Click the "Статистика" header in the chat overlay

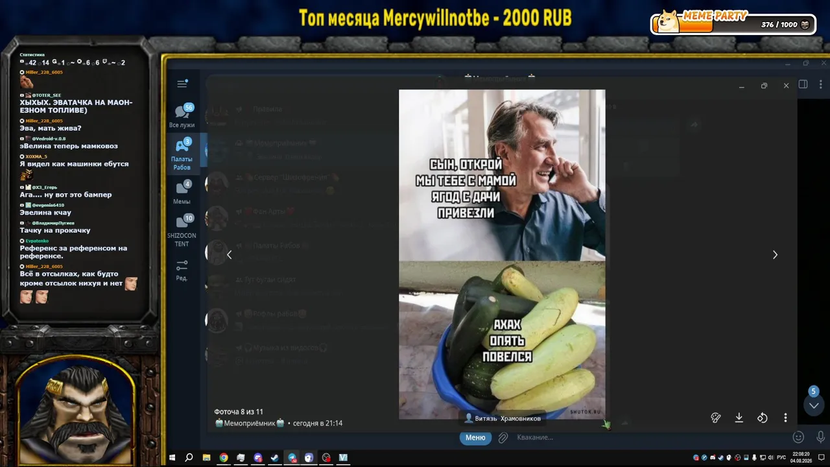click(32, 55)
